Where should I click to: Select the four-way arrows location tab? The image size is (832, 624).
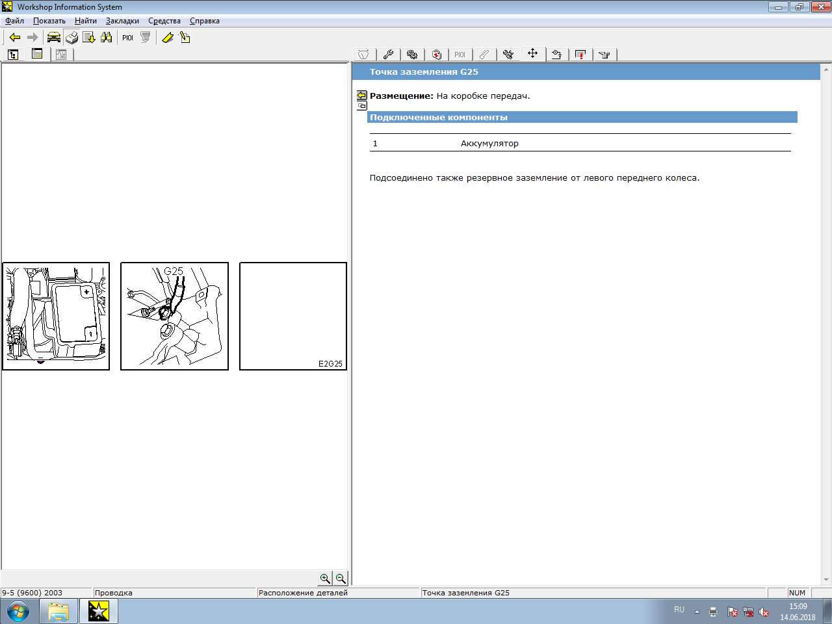pos(532,54)
